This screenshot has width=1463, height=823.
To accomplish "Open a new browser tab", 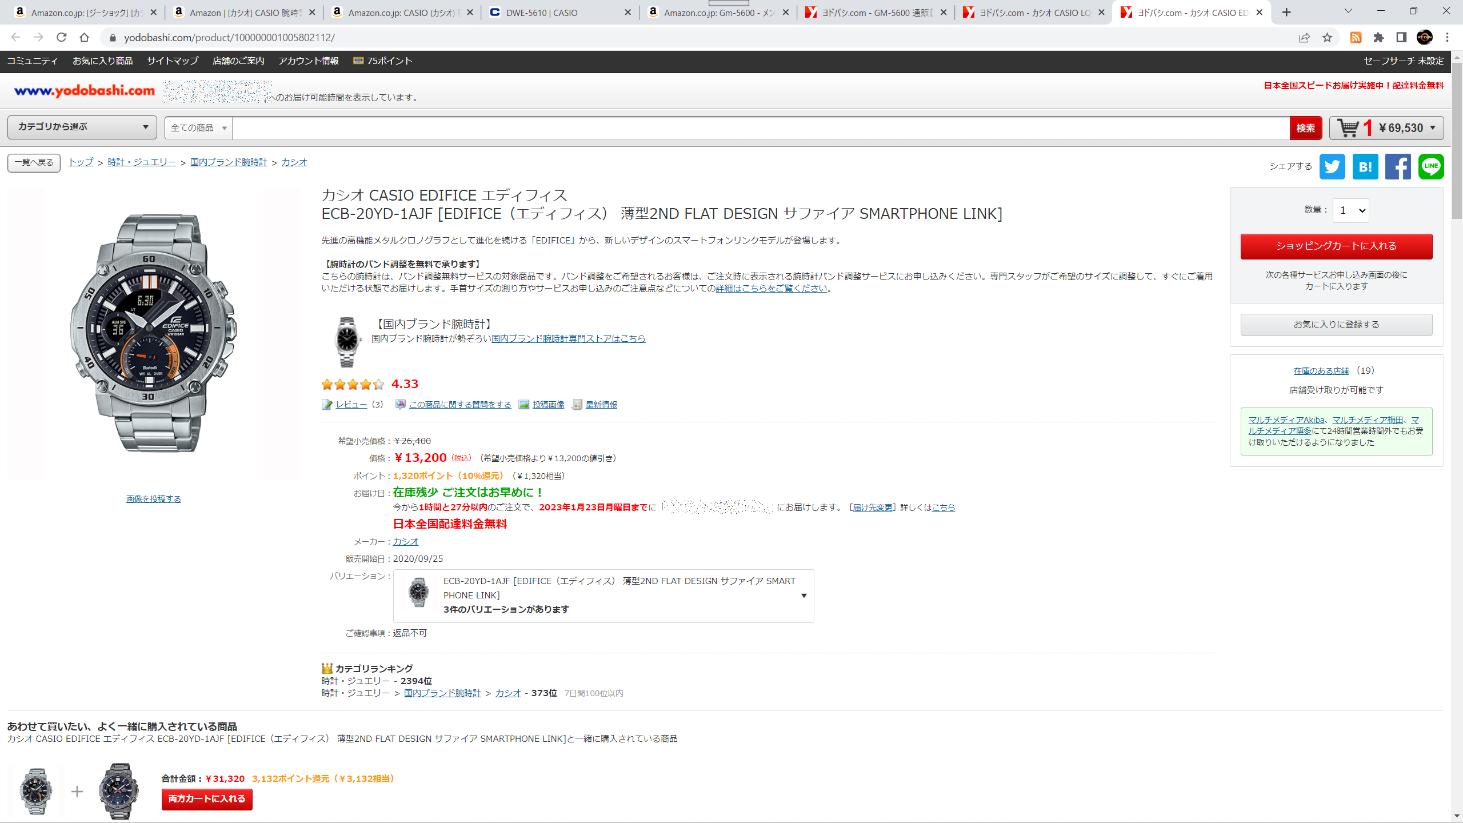I will (1286, 12).
